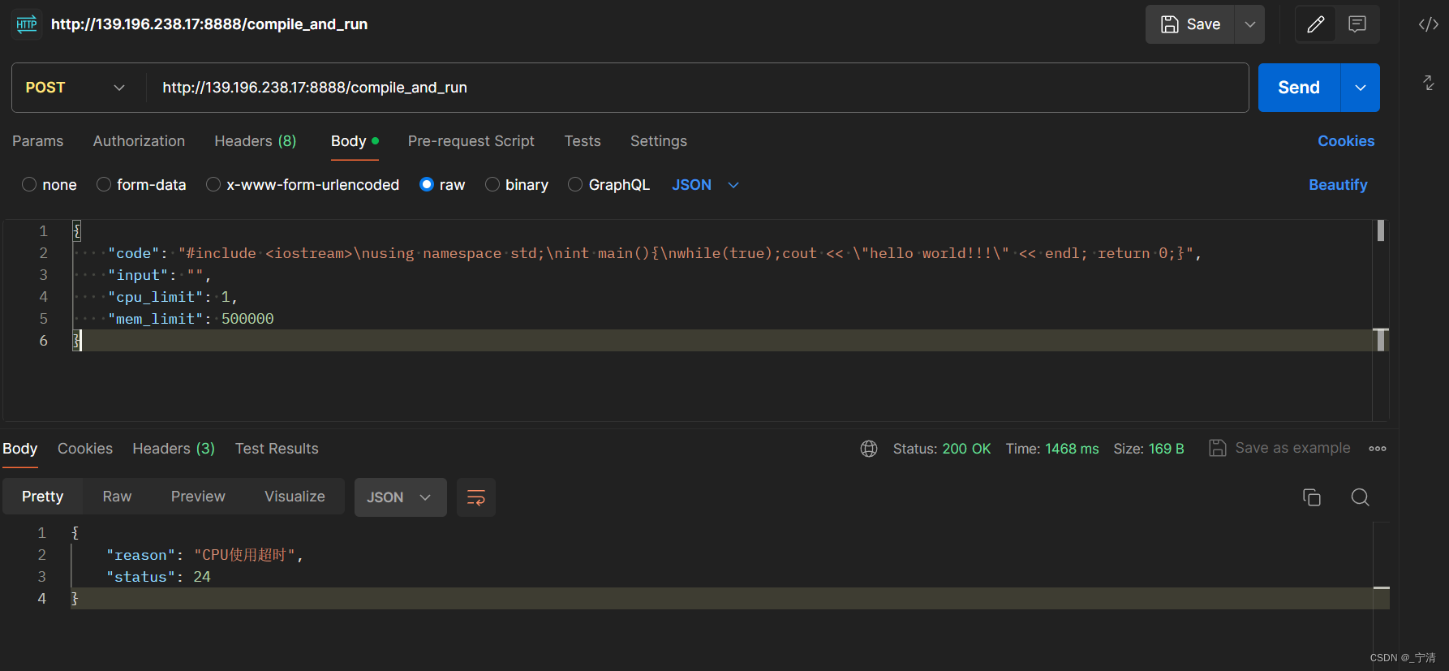Open the response Body tab
The height and width of the screenshot is (671, 1449).
pyautogui.click(x=20, y=449)
